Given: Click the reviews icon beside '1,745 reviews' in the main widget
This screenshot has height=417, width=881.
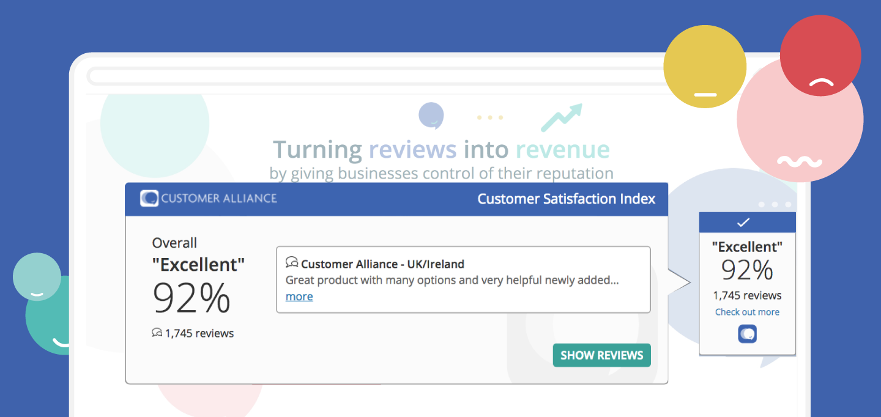Looking at the screenshot, I should pos(157,333).
